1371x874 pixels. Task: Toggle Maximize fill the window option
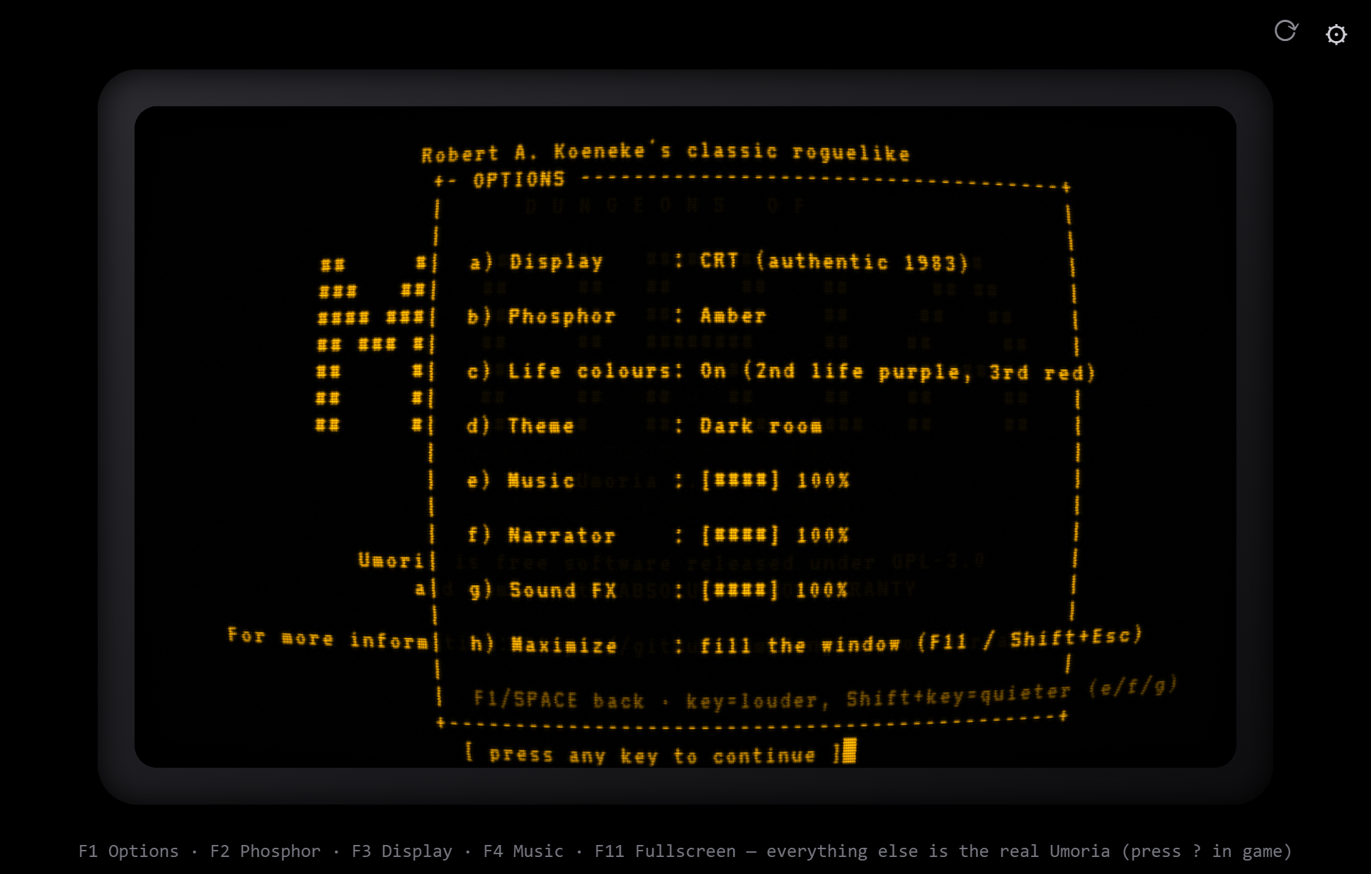[x=806, y=641]
